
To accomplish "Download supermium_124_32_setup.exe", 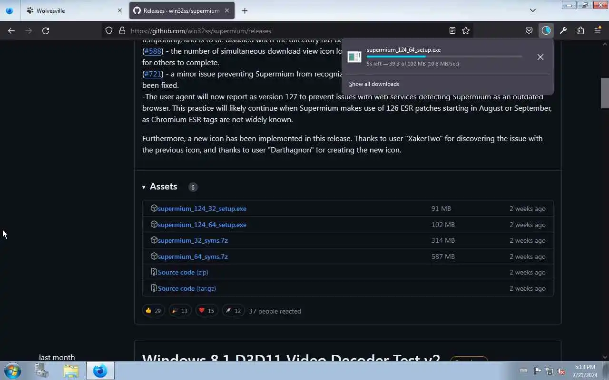I will (202, 209).
